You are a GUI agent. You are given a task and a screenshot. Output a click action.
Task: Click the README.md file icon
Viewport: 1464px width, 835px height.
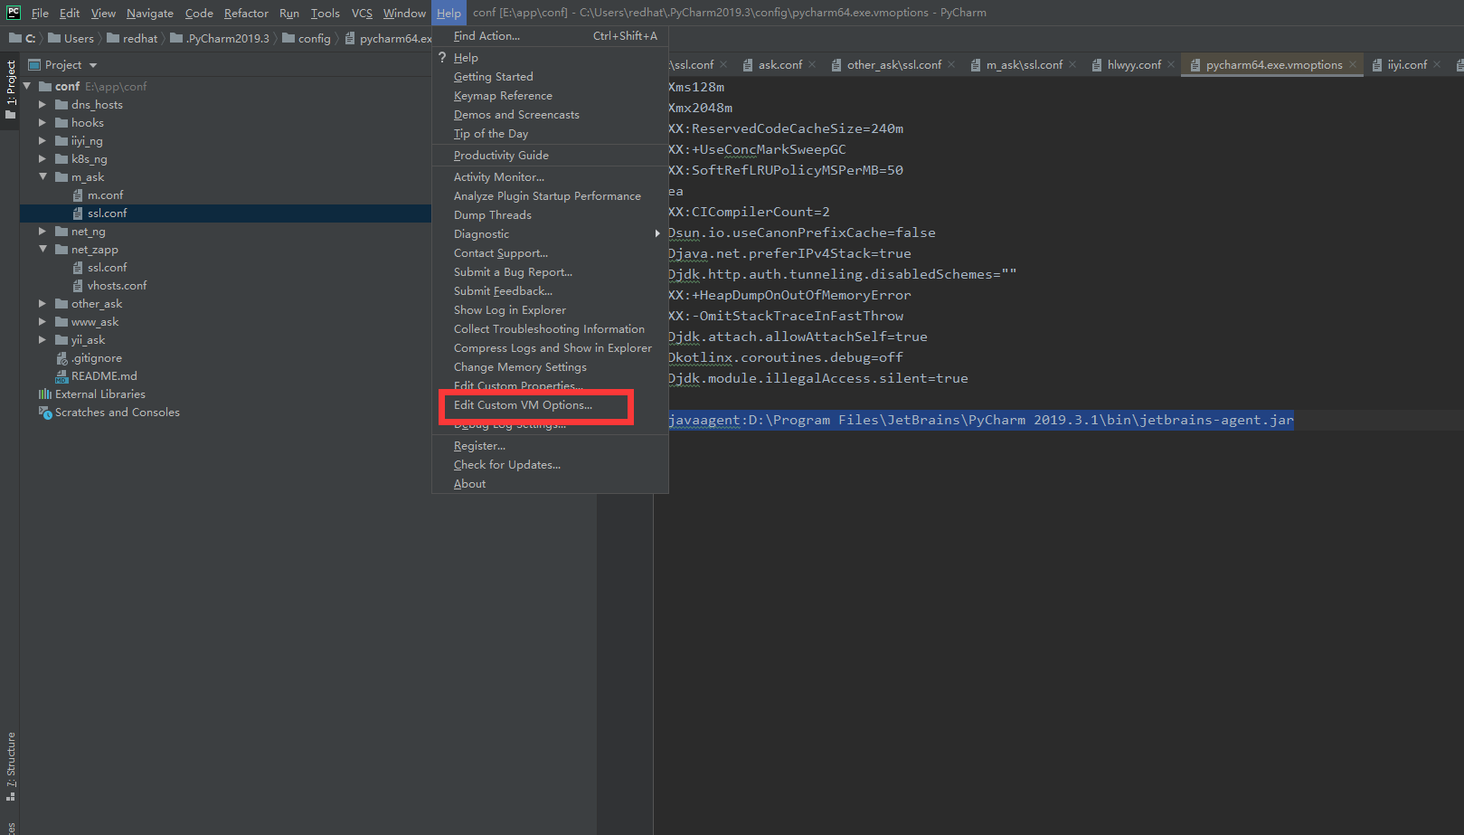(61, 376)
